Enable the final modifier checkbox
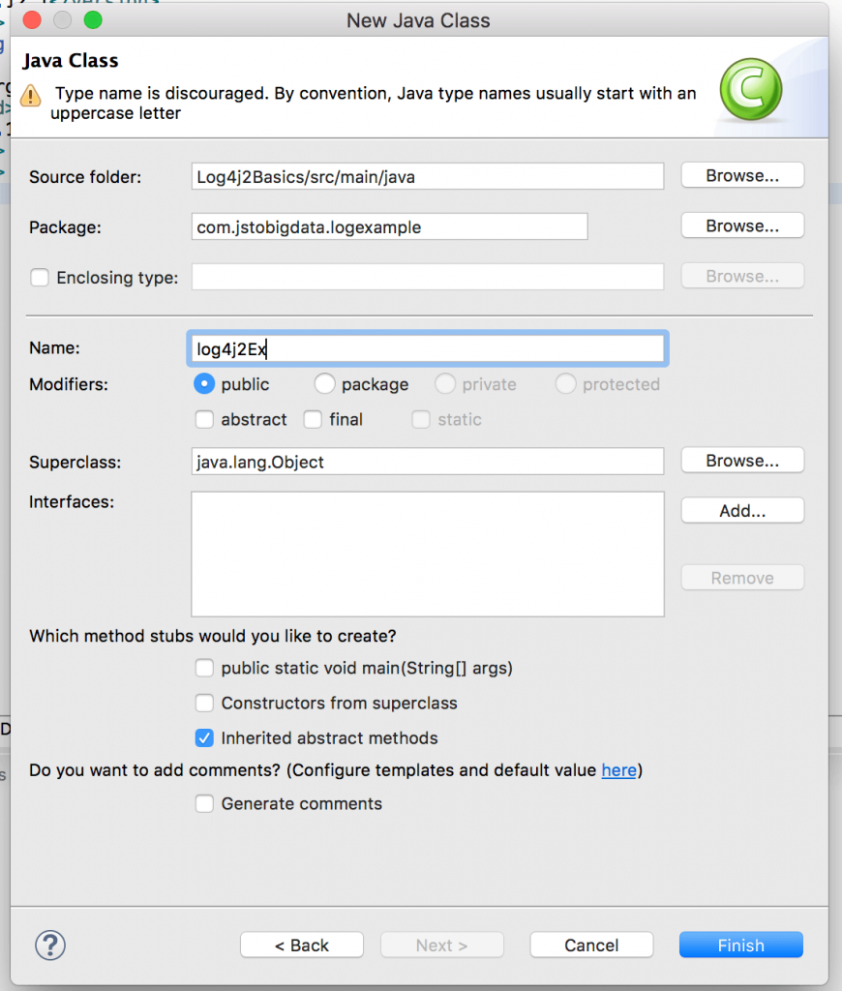This screenshot has height=991, width=842. (x=313, y=419)
